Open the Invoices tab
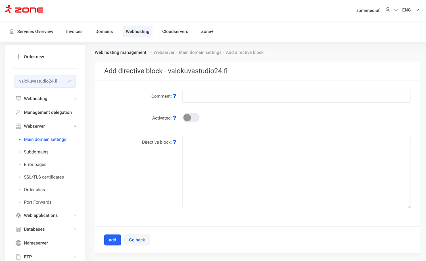 coord(74,31)
